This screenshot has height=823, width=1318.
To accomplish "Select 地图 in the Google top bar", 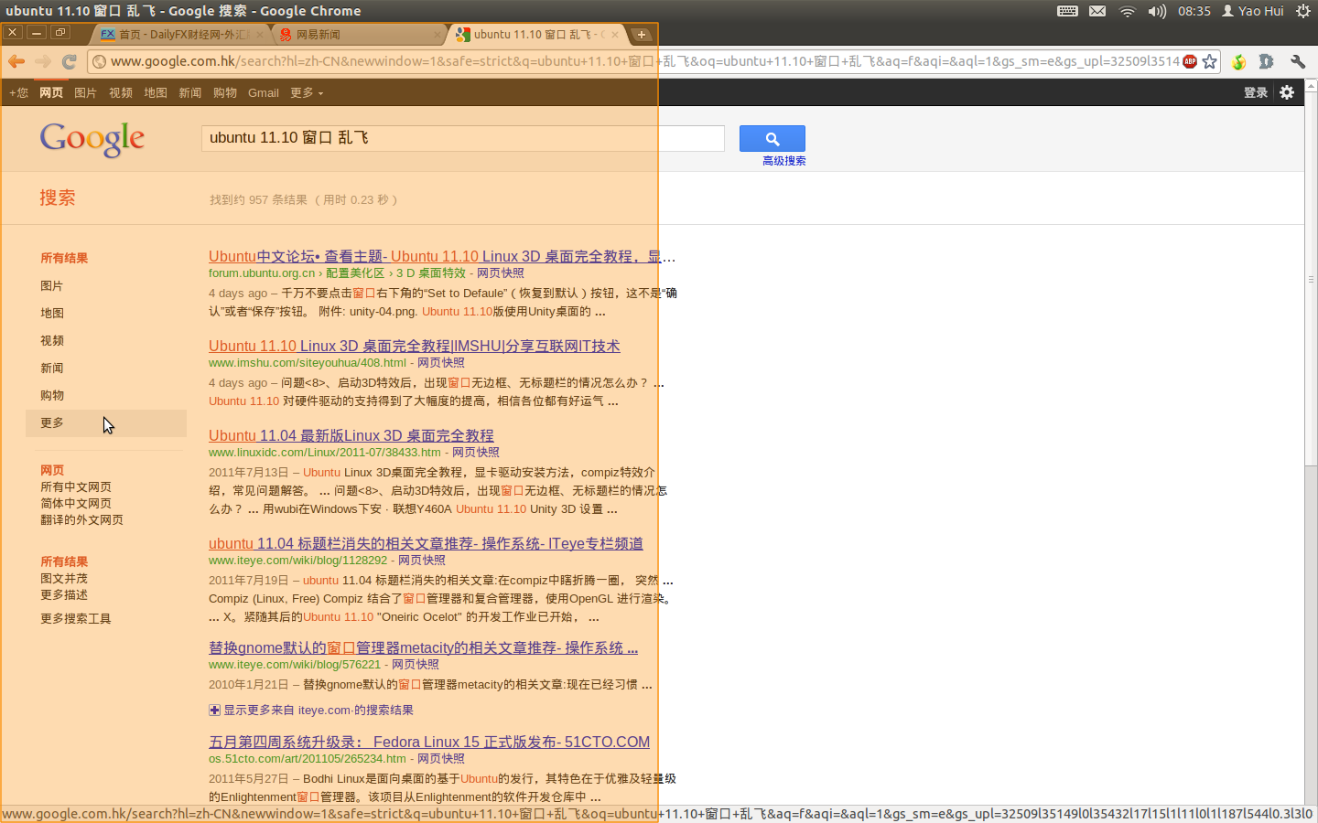I will [156, 92].
